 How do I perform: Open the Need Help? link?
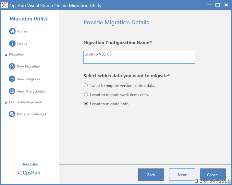[x=30, y=164]
